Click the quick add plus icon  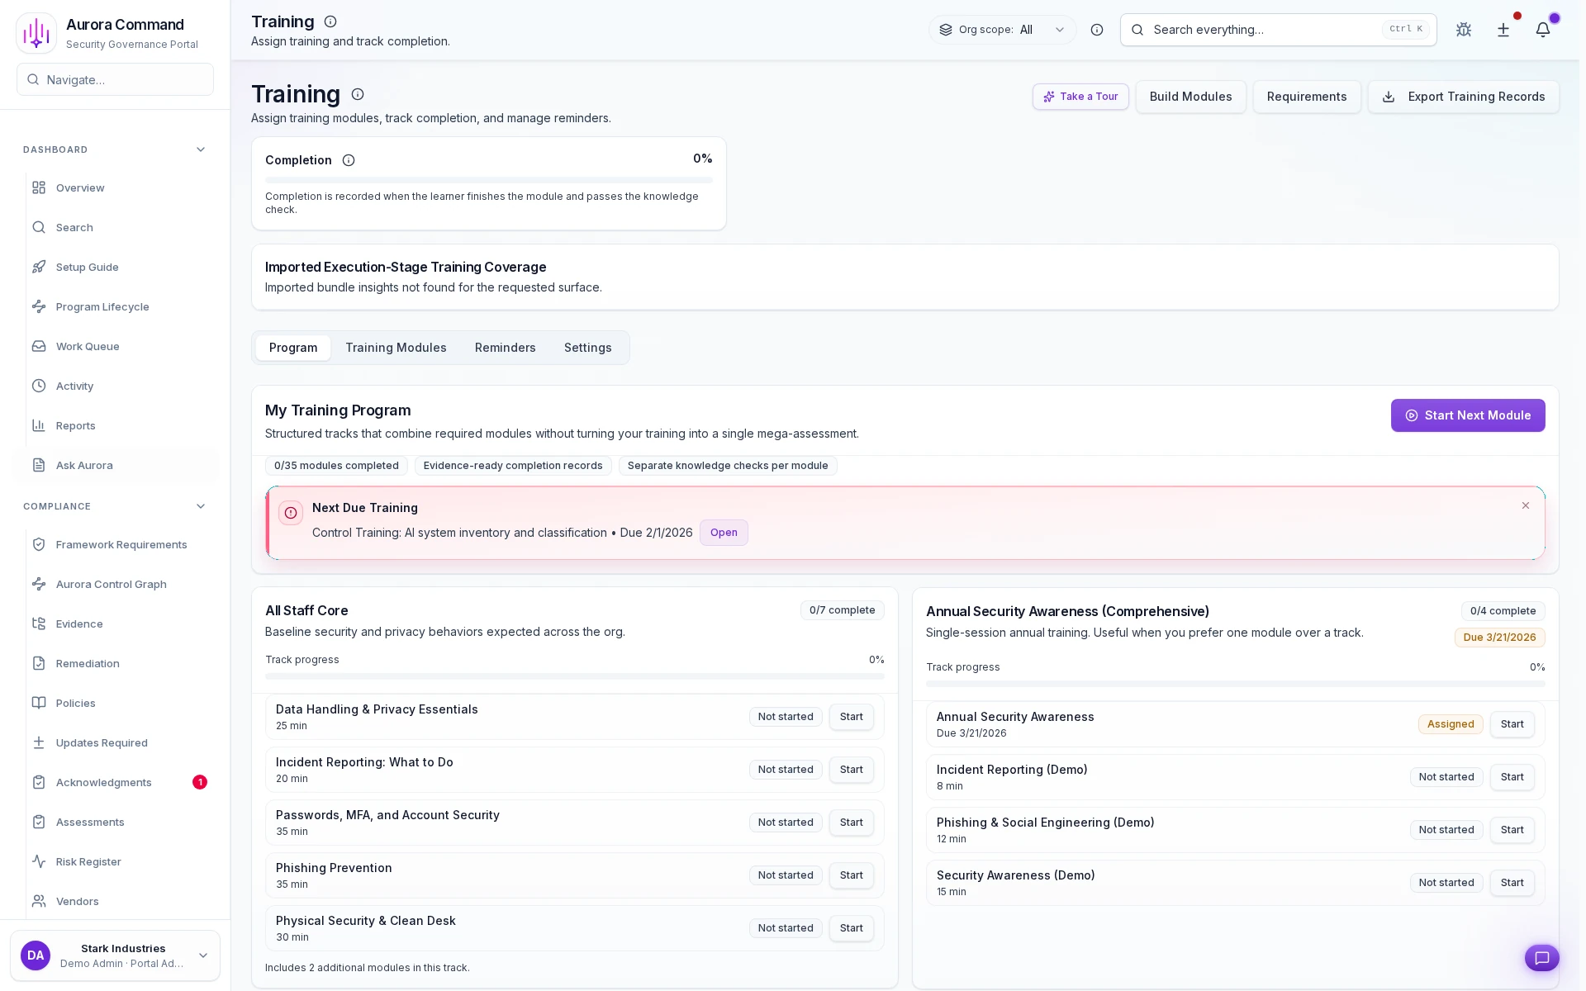click(x=1503, y=30)
